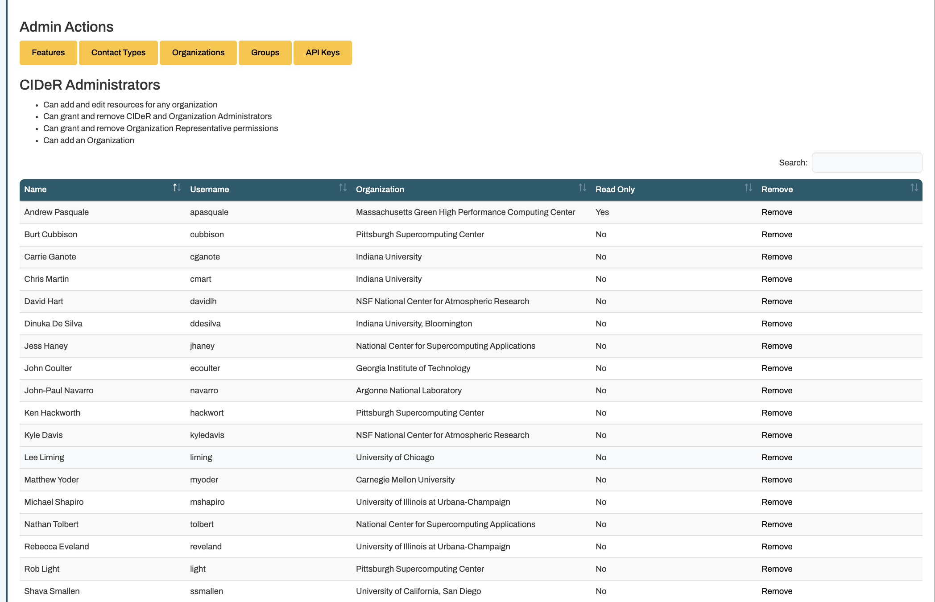Viewport: 935px width, 602px height.
Task: Remove Carrie Ganote as administrator
Action: click(777, 257)
